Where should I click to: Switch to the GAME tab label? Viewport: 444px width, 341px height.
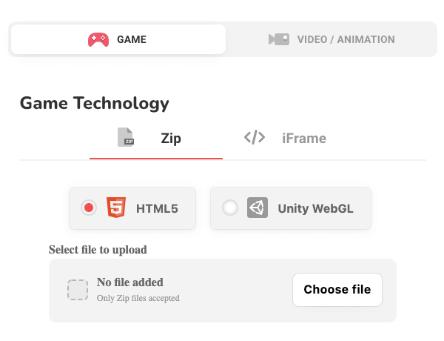pyautogui.click(x=132, y=39)
